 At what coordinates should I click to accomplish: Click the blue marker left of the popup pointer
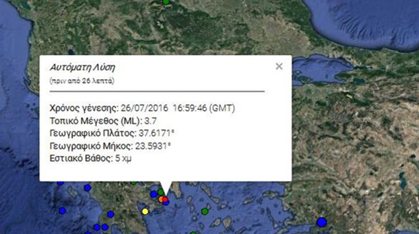154,194
